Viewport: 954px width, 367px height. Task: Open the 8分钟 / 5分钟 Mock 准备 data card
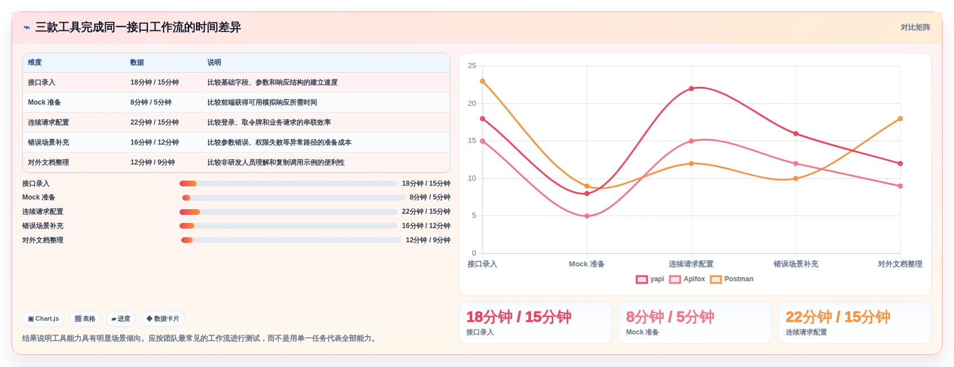(x=695, y=323)
